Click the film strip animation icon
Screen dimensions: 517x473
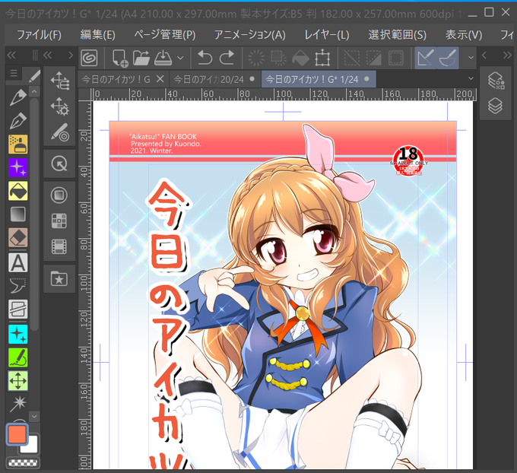coord(59,246)
